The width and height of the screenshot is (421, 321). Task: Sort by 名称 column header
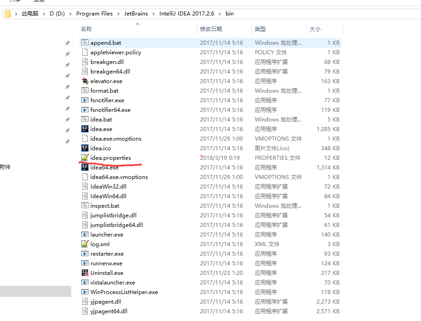pos(86,29)
